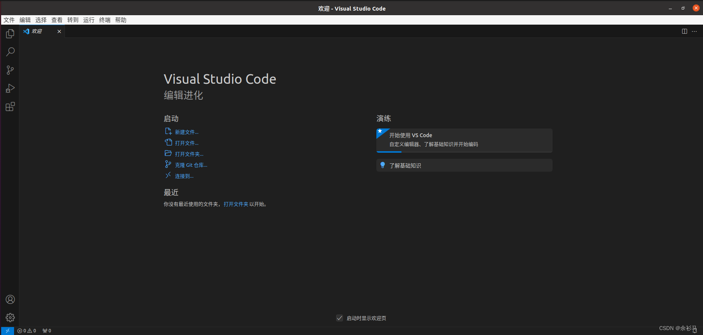Image resolution: width=703 pixels, height=335 pixels.
Task: Click the git branch icon beside 克隆 Git 仓库
Action: (168, 164)
